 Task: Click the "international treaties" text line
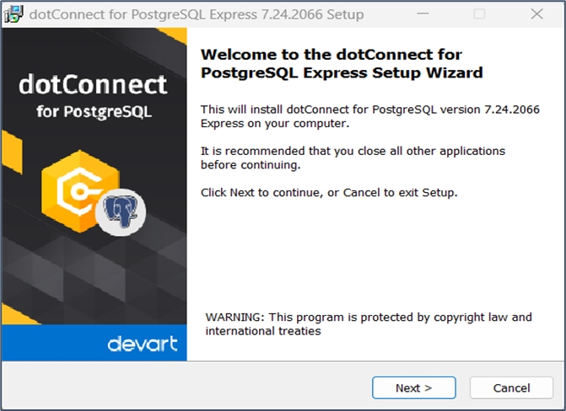(262, 331)
